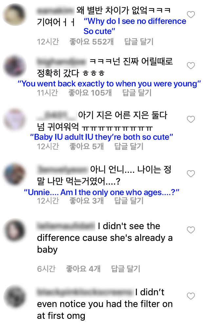Show 좋아요 4개 likes on fifth comment
Screen dimensions: 203x327
tap(83, 269)
